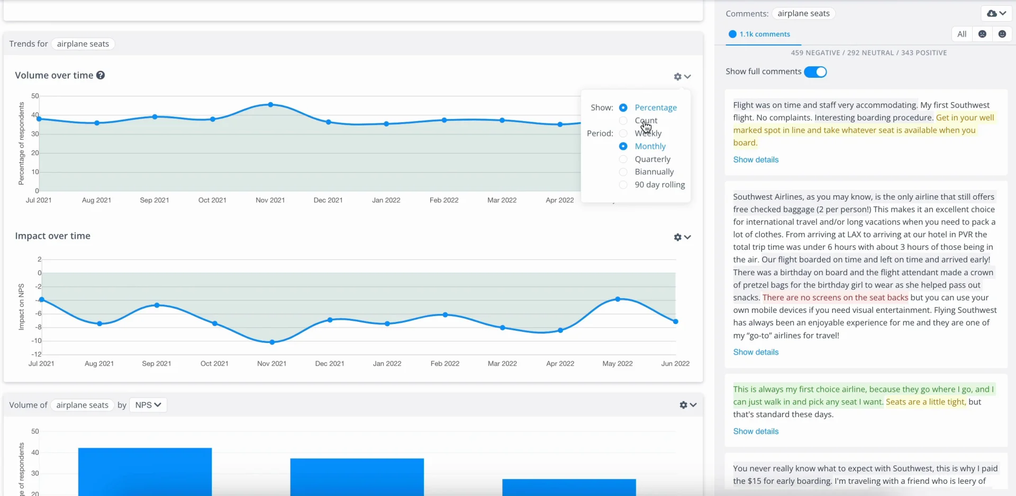
Task: Click the Jun 2022 point on Impact chart
Action: (675, 321)
